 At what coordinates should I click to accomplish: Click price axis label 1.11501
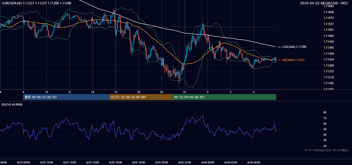(329, 30)
